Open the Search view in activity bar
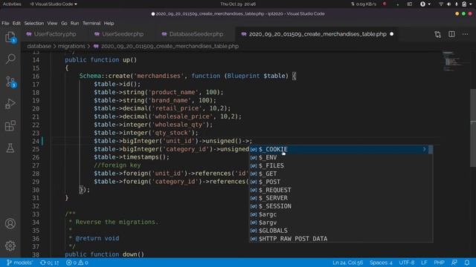476x267 pixels. pos(10,59)
